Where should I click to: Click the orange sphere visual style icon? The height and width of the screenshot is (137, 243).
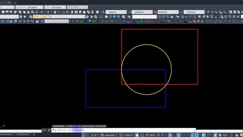pyautogui.click(x=118, y=17)
